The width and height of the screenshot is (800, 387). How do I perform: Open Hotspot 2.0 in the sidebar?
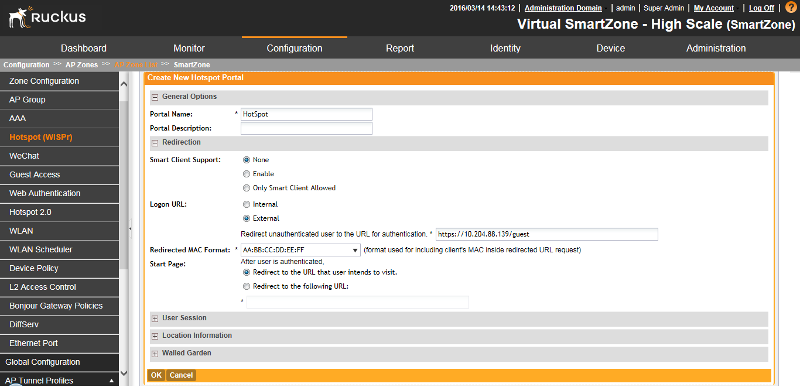(x=59, y=213)
